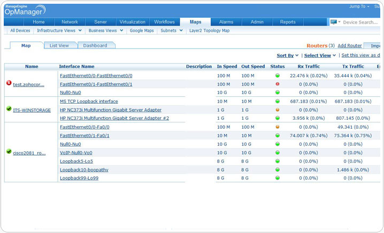Click Rx value 687.183 (0.01%)

pyautogui.click(x=309, y=102)
